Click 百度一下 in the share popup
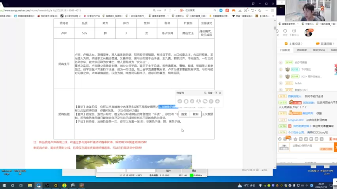 pyautogui.click(x=211, y=93)
